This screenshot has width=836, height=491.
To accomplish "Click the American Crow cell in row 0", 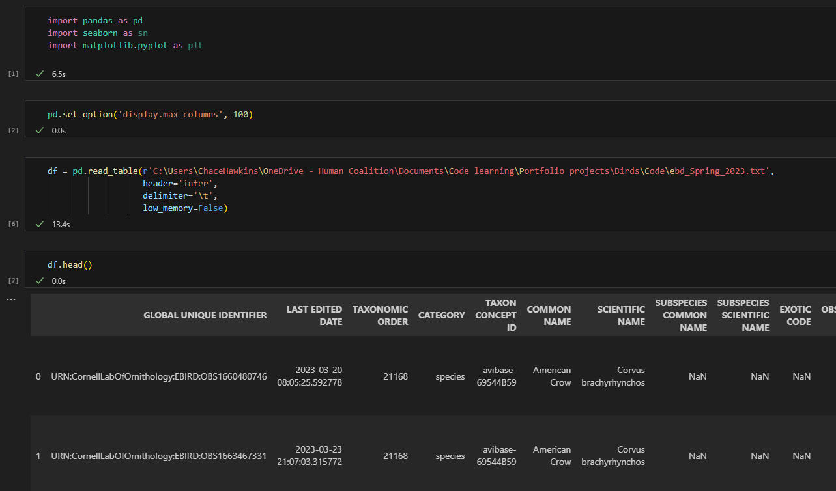I will (x=551, y=376).
